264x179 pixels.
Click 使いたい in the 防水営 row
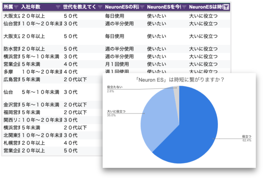tap(157, 49)
